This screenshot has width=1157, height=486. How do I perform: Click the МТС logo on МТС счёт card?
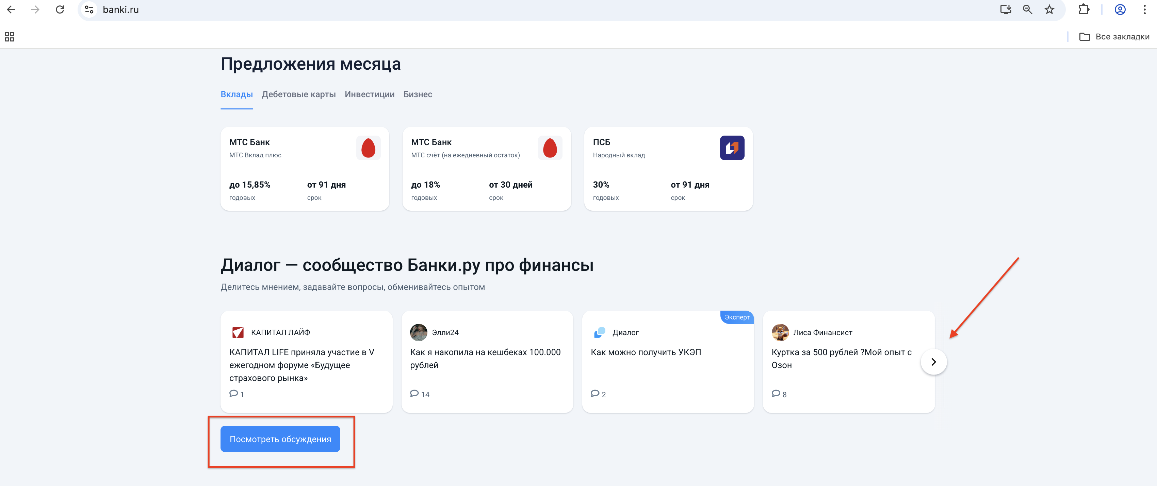click(550, 147)
